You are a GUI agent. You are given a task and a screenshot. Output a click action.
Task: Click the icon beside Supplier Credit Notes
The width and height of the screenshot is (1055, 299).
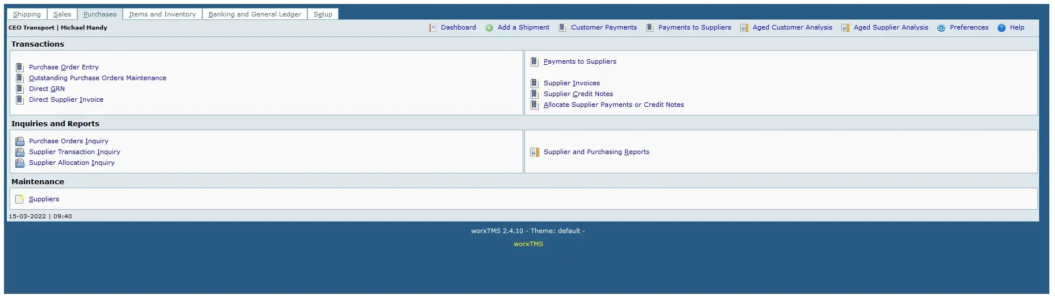point(534,94)
